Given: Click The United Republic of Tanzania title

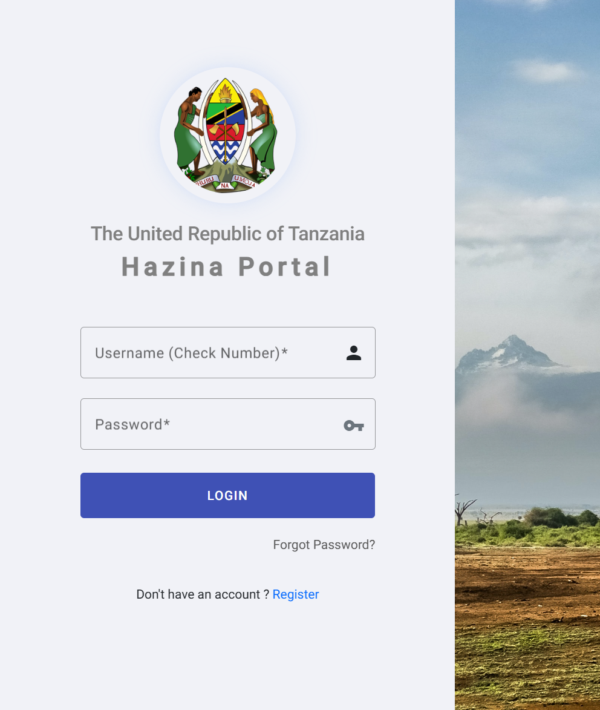Looking at the screenshot, I should click(227, 234).
